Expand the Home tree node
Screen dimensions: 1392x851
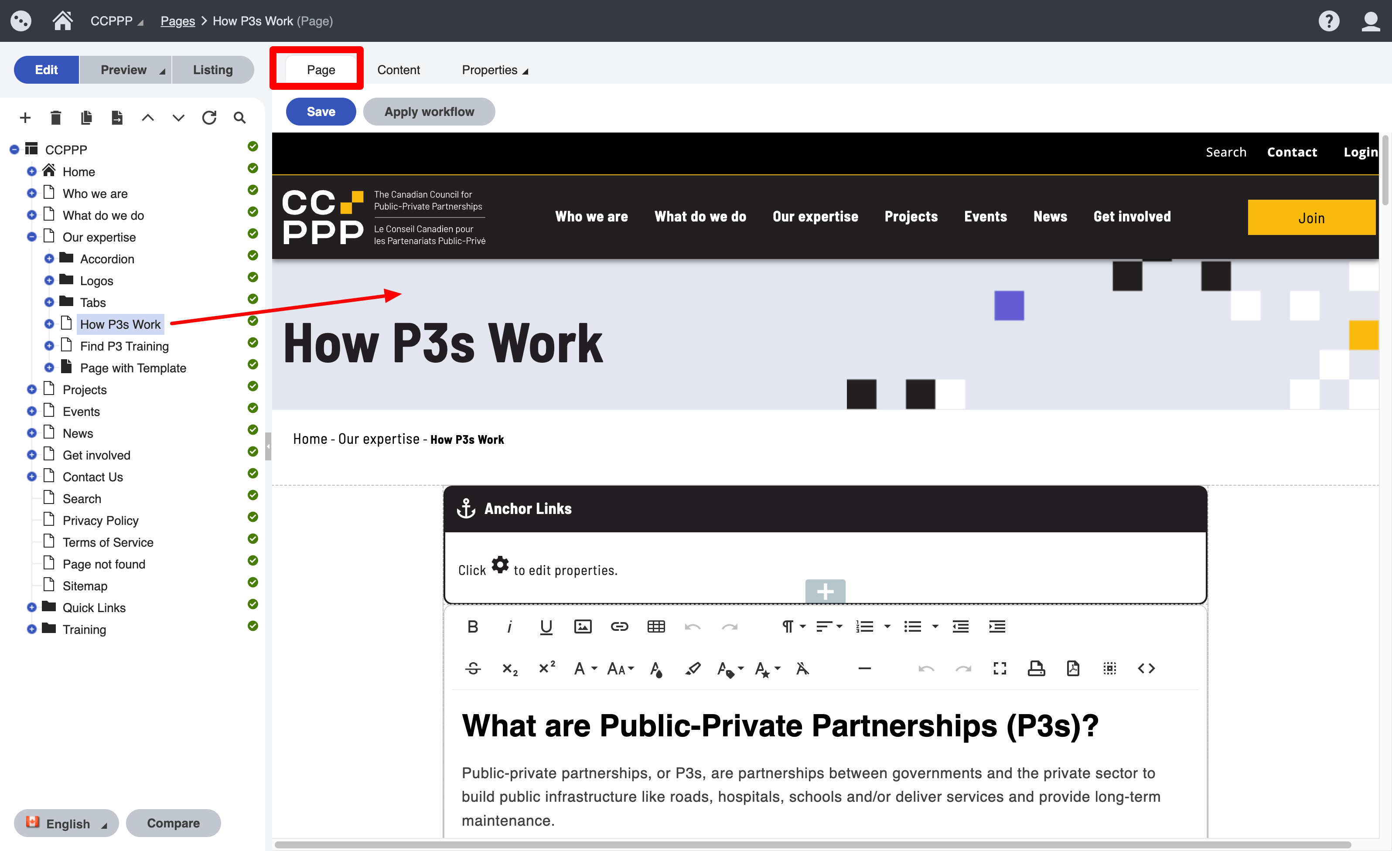pyautogui.click(x=32, y=171)
